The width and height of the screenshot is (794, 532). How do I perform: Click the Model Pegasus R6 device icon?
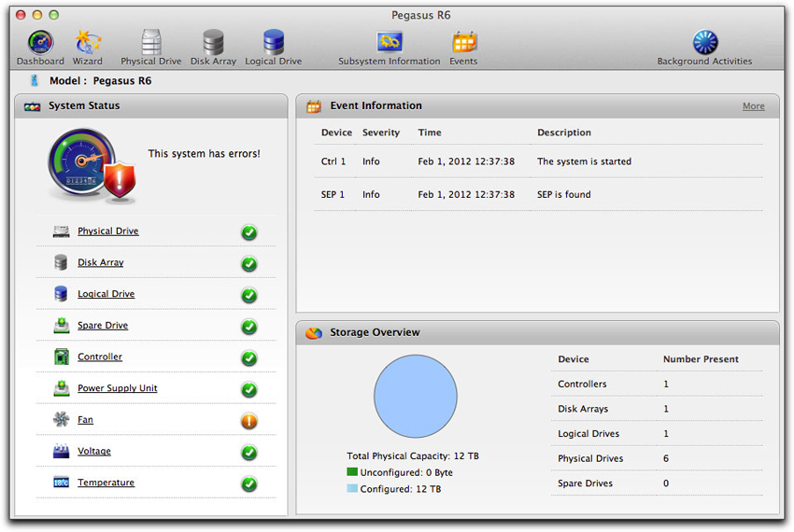(x=34, y=80)
